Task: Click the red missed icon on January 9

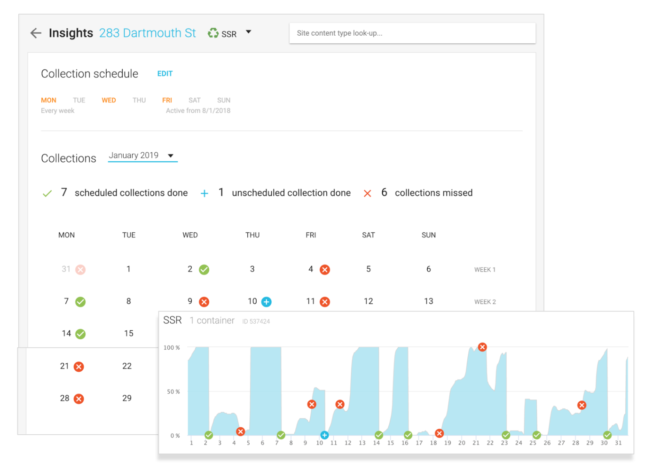Action: [204, 302]
